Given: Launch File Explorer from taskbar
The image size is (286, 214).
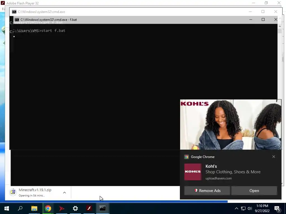Looking at the screenshot, I should click(x=34, y=208).
